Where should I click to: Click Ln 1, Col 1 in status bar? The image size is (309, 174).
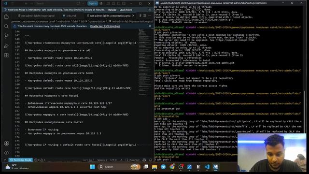[89, 160]
